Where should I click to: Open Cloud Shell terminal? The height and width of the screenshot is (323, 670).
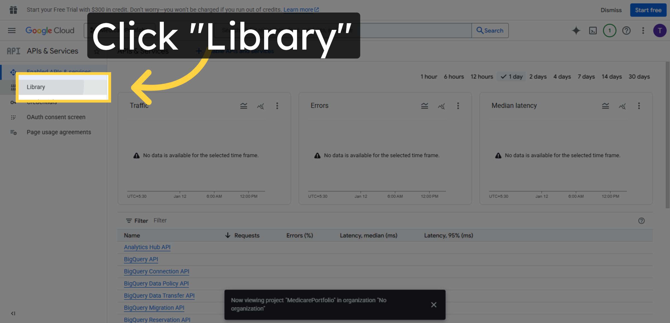pyautogui.click(x=593, y=31)
